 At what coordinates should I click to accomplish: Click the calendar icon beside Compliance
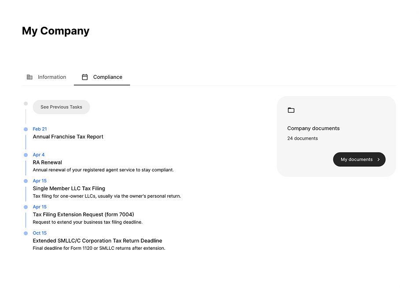pos(85,77)
